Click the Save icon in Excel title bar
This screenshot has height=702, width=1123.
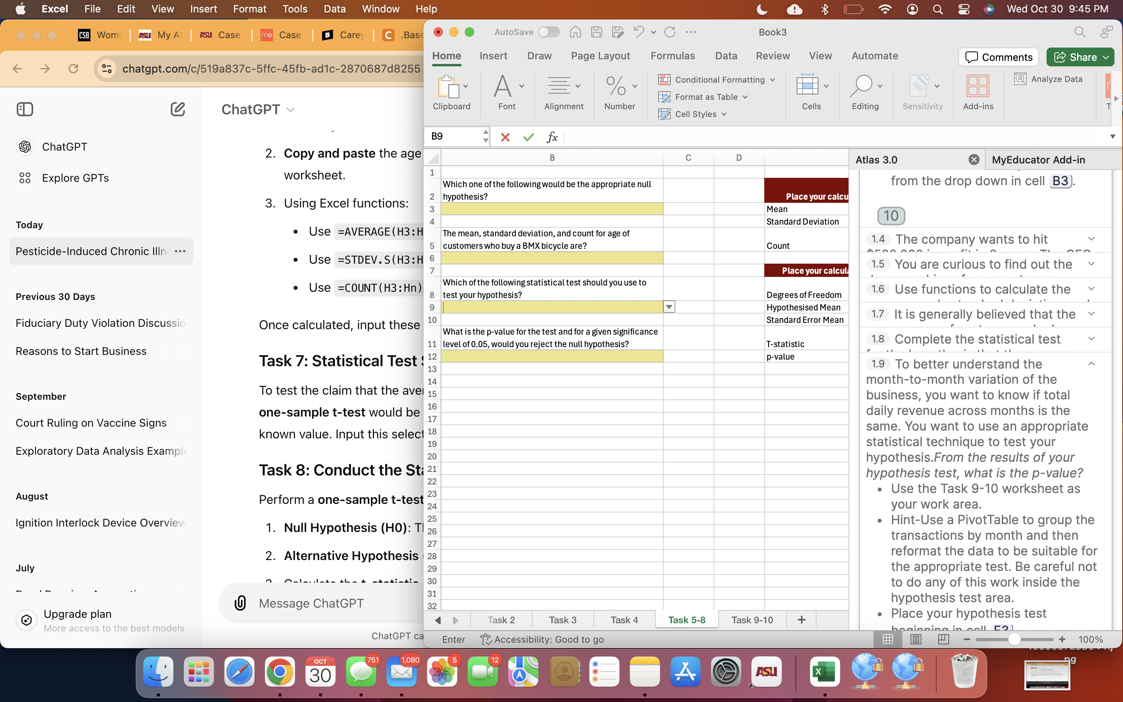tap(596, 32)
